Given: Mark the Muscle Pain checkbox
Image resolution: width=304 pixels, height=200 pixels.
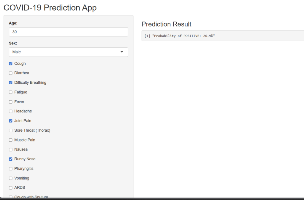Looking at the screenshot, I should coord(11,140).
